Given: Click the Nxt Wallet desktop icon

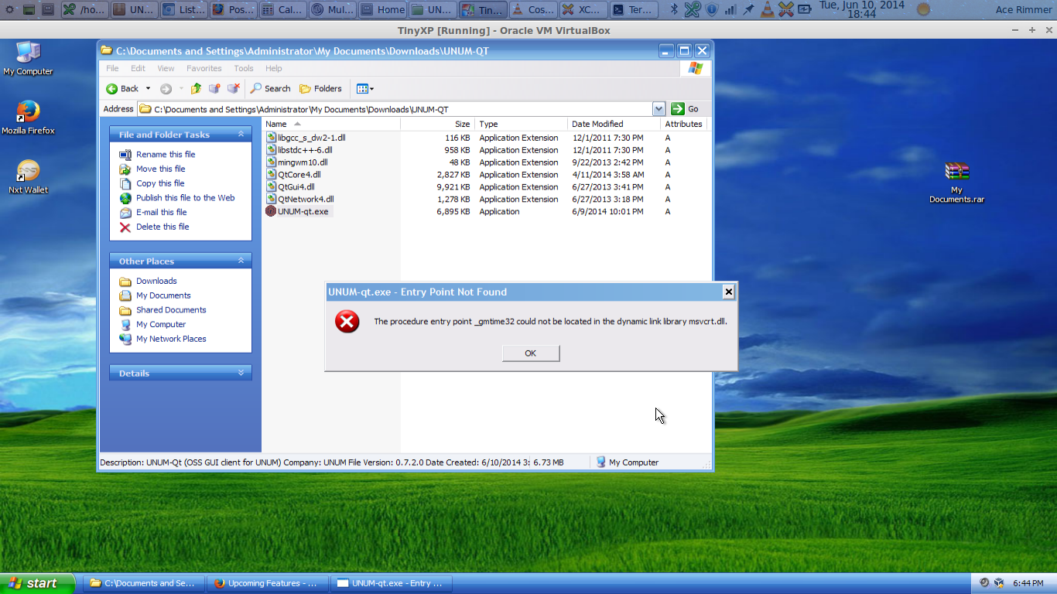Looking at the screenshot, I should (x=28, y=177).
